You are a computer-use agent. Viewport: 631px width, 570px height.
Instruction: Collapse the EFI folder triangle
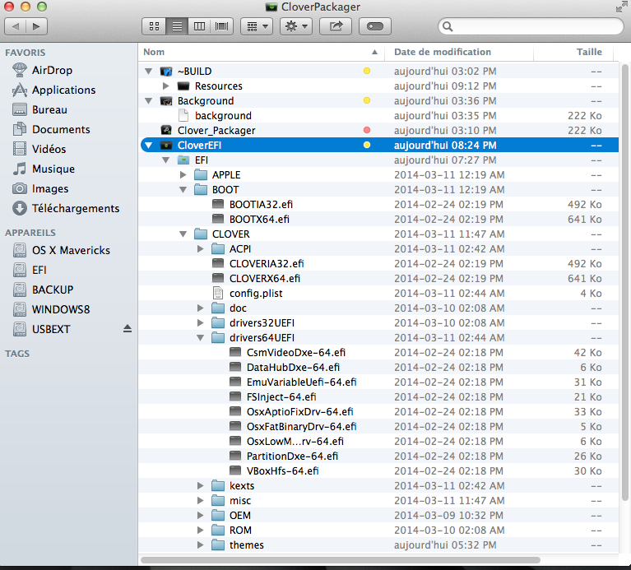(166, 160)
